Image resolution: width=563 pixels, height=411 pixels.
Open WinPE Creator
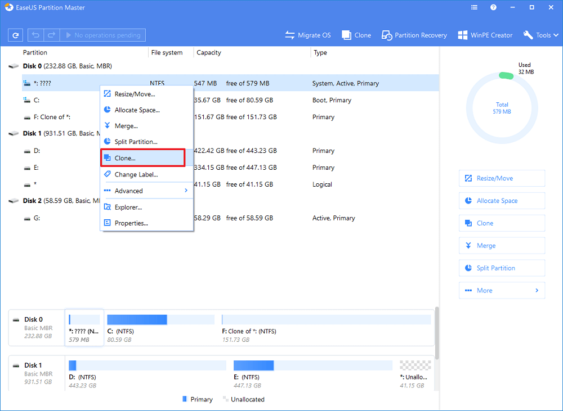485,35
